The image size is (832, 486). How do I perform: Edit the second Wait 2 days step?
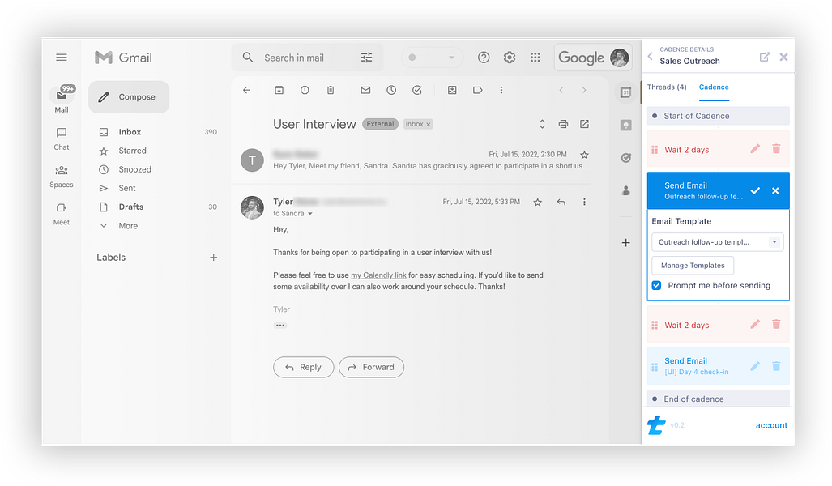click(755, 324)
